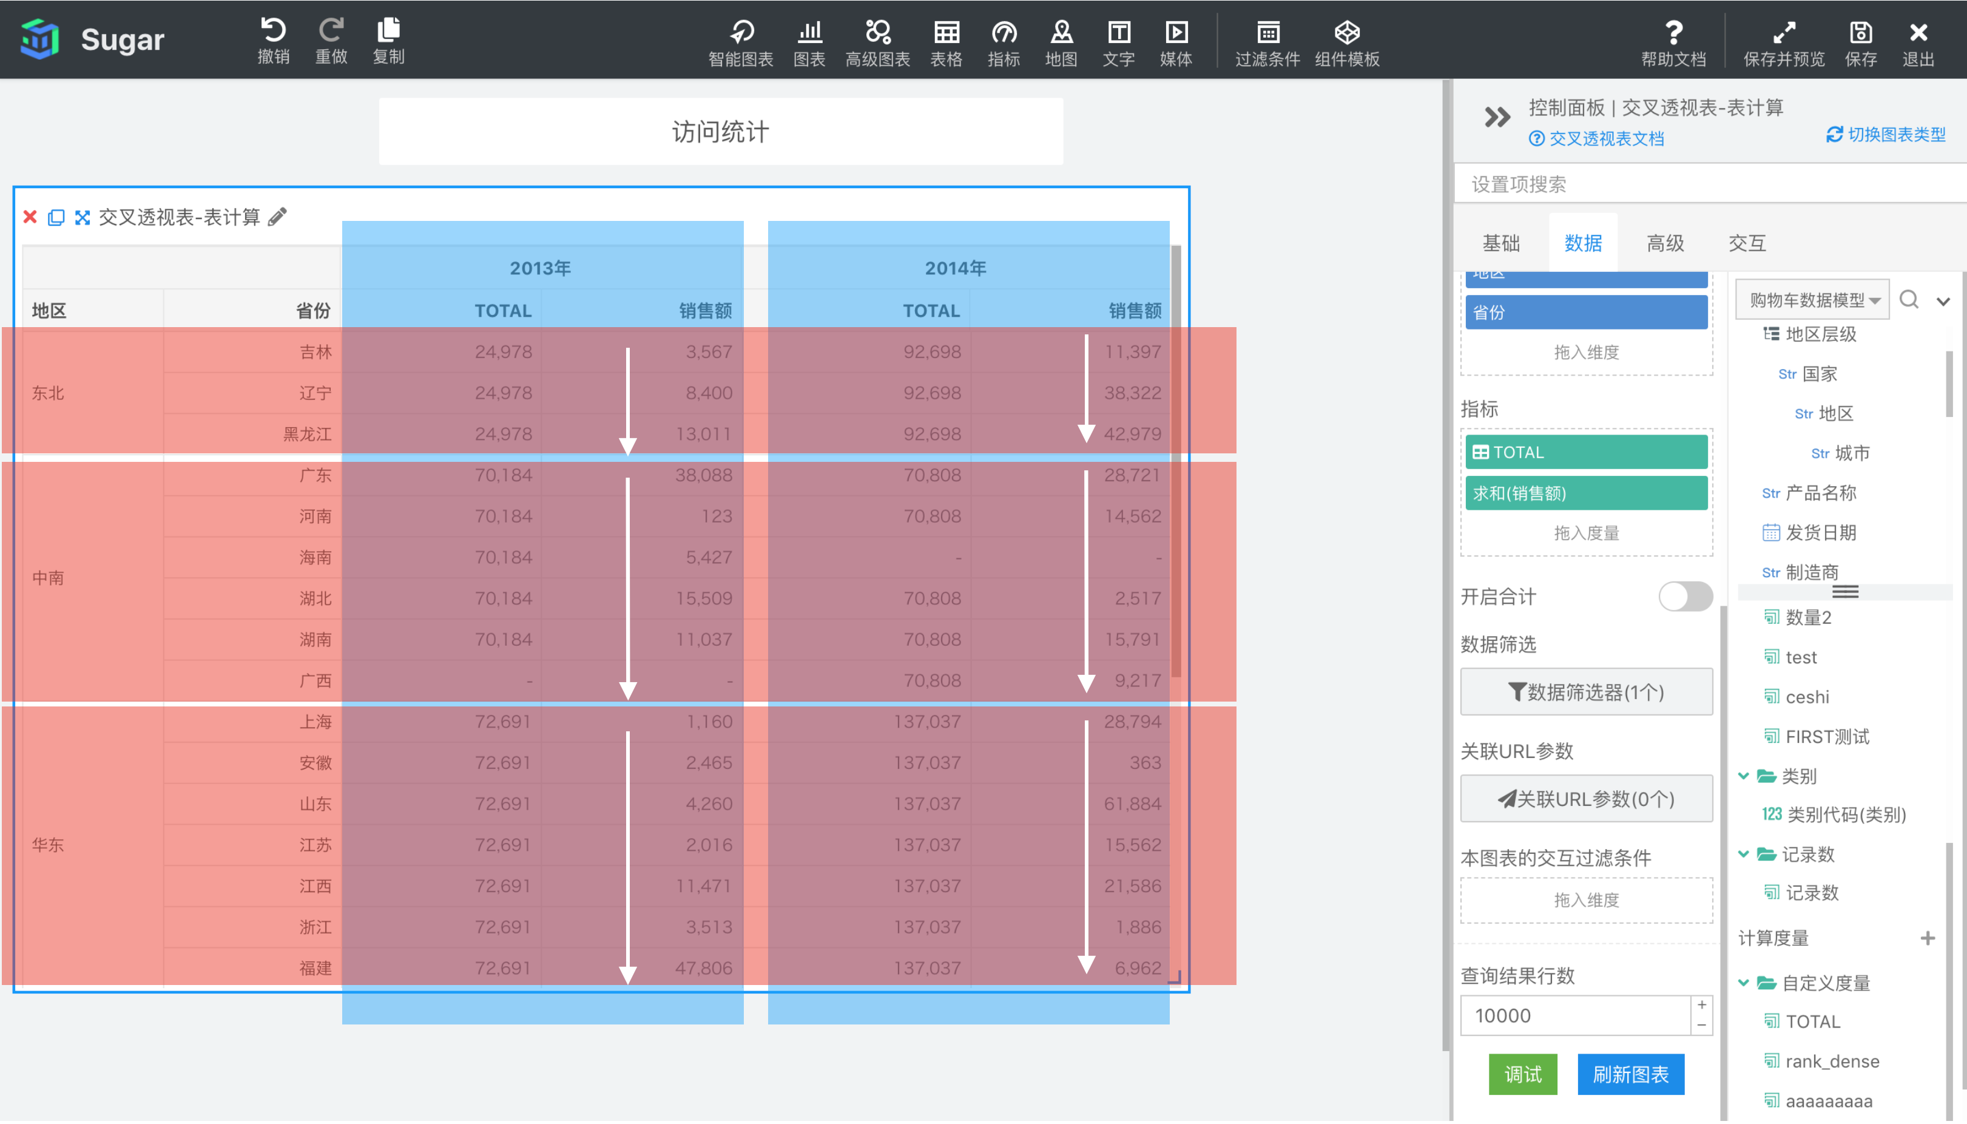Open the Smart Chart (智能图表) tool

741,42
